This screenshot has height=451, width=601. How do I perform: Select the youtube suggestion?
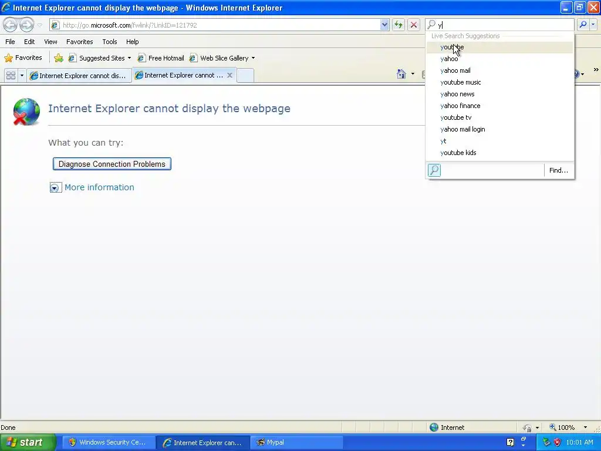point(500,47)
